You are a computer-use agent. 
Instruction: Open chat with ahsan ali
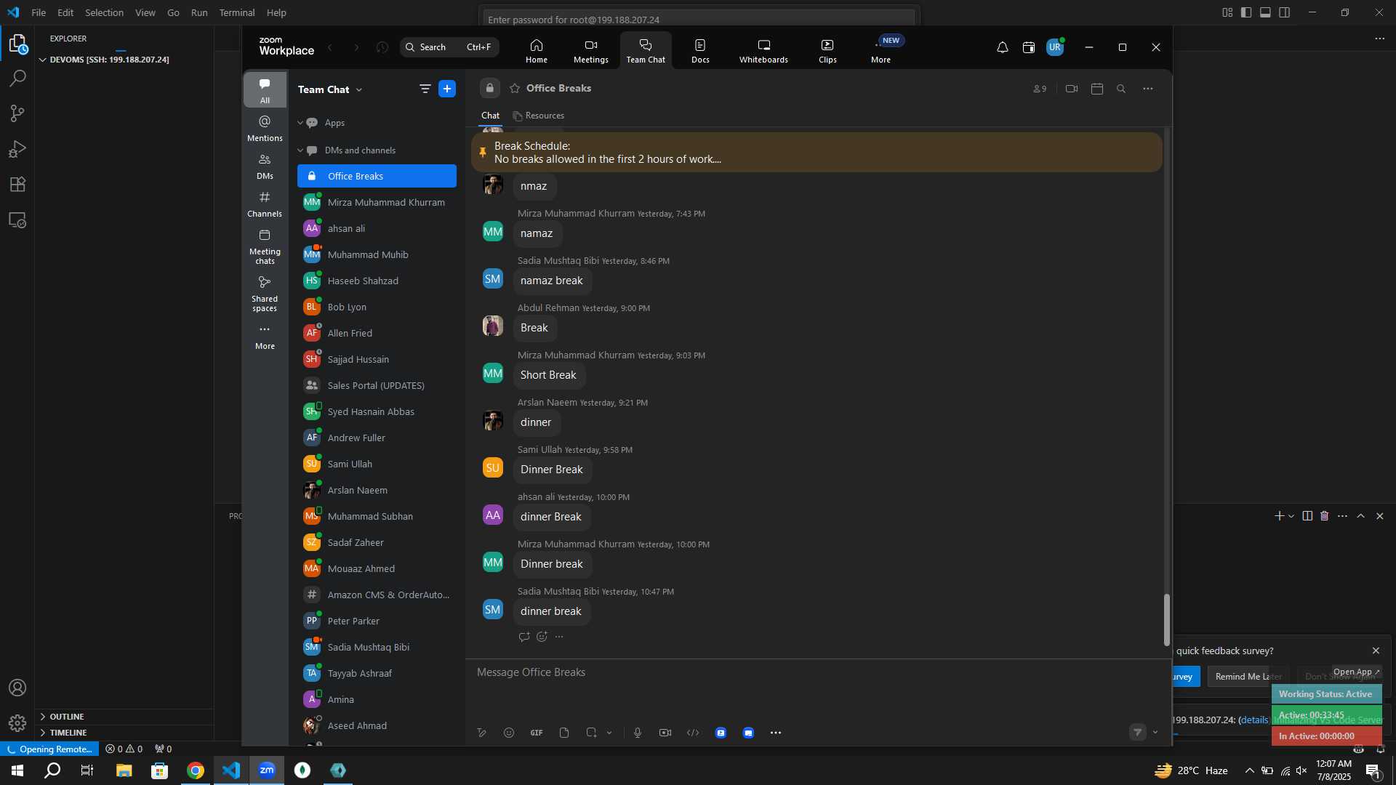point(377,228)
